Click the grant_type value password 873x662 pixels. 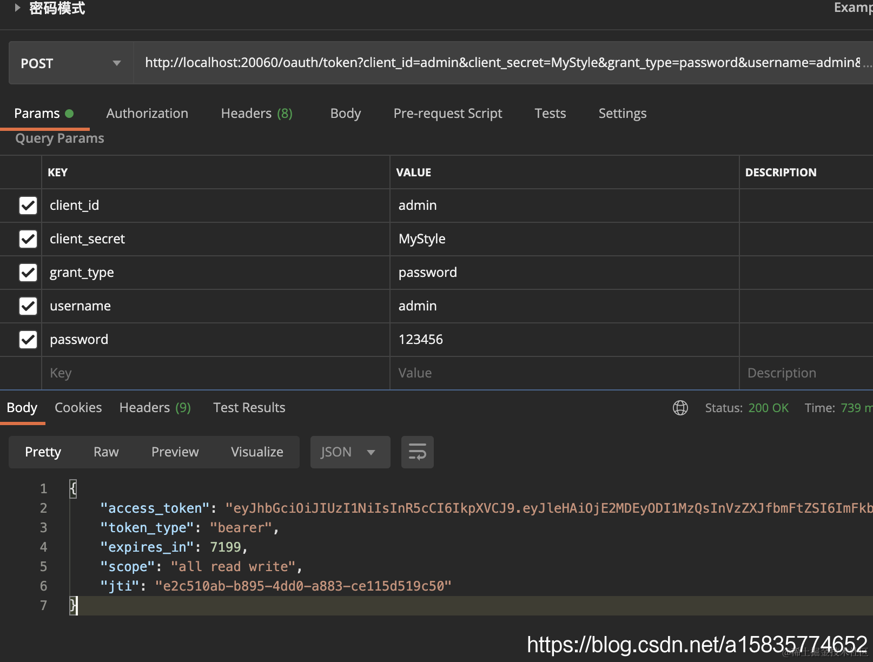tap(565, 273)
